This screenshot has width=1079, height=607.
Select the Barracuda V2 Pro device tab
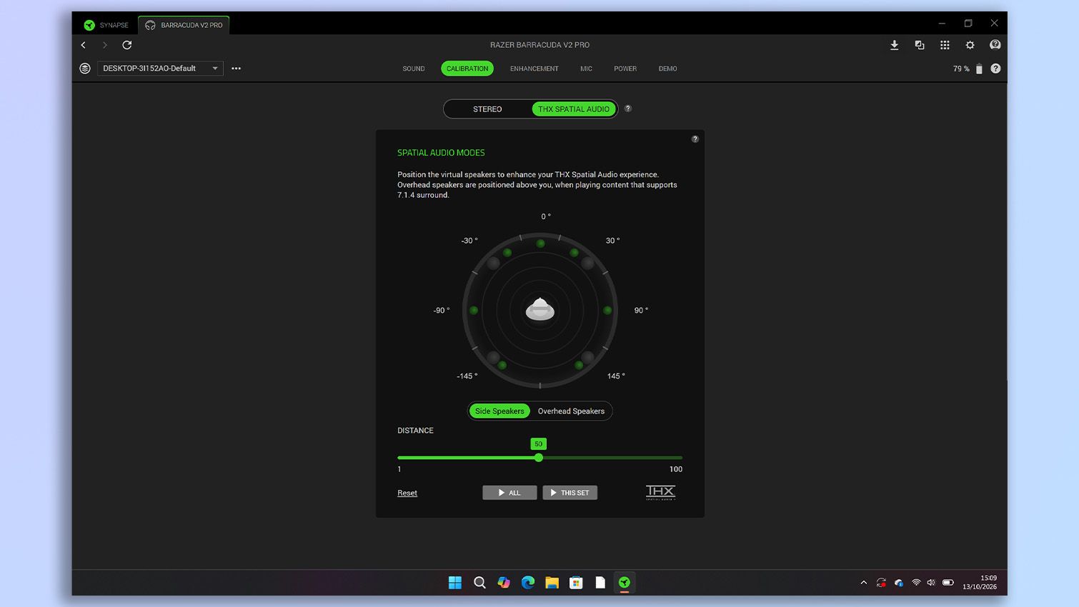184,25
